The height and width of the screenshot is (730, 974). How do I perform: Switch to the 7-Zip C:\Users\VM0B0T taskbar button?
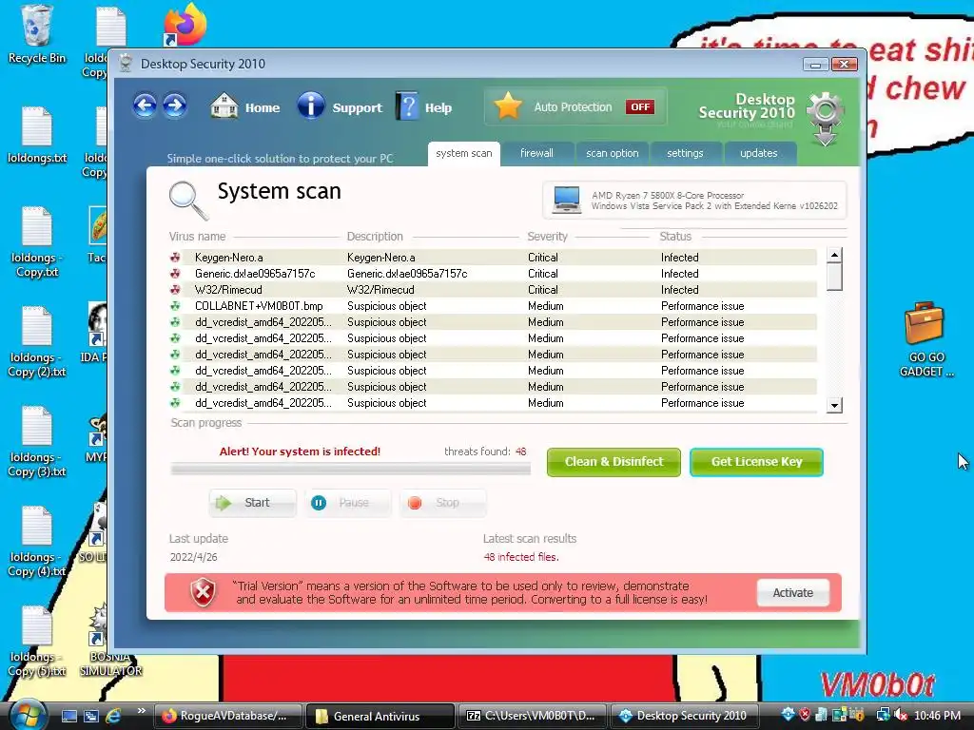pyautogui.click(x=532, y=716)
